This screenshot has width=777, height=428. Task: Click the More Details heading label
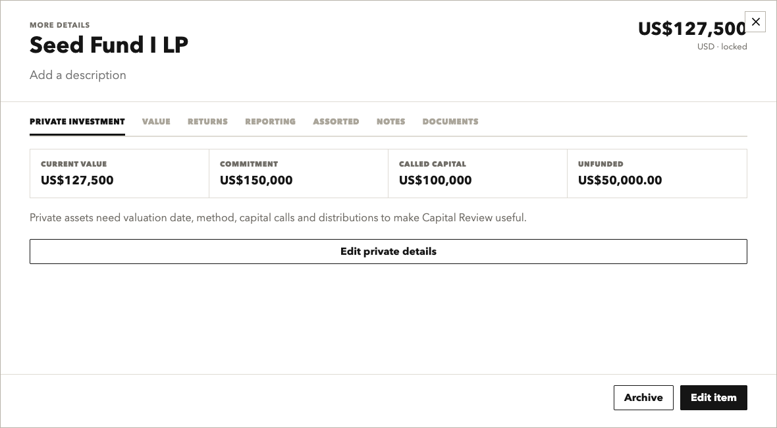point(59,25)
